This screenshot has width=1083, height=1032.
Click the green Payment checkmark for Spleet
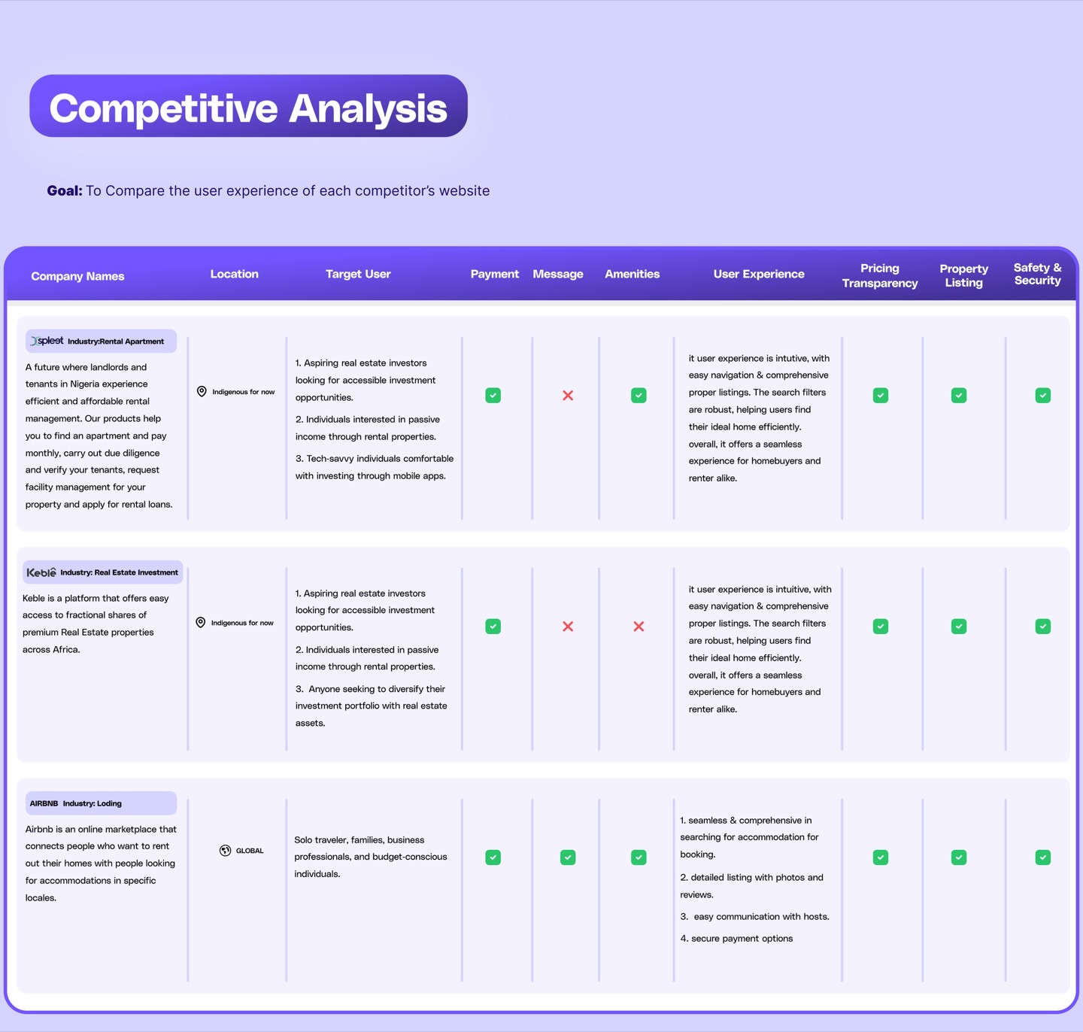coord(493,396)
